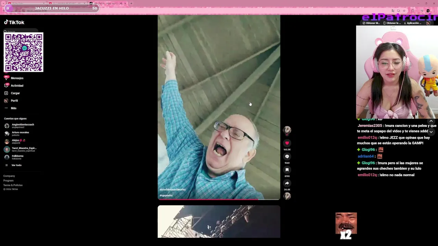Click the install app icon in address bar
This screenshot has width=438, height=246.
point(399,11)
